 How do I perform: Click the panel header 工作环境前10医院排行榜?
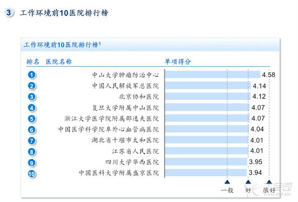pos(62,45)
